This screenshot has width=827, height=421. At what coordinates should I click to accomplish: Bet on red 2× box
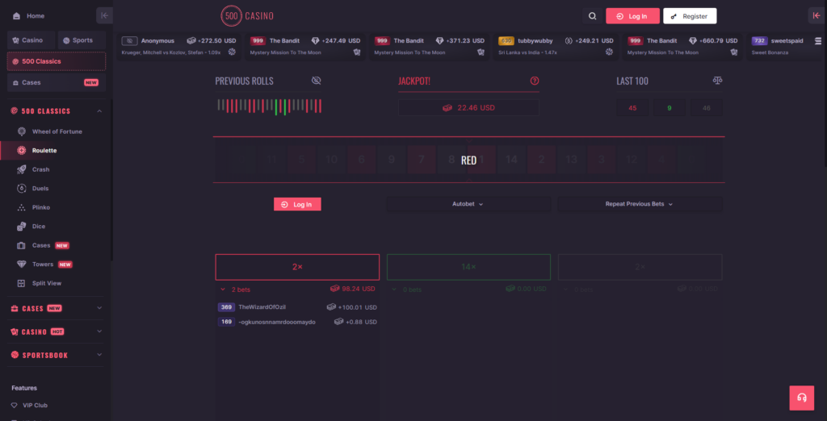coord(297,267)
